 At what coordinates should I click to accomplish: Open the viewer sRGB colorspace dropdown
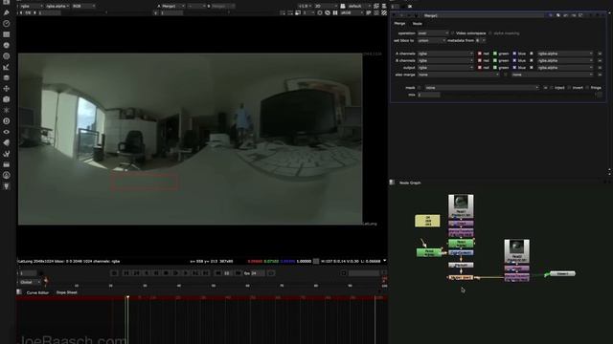tap(352, 12)
